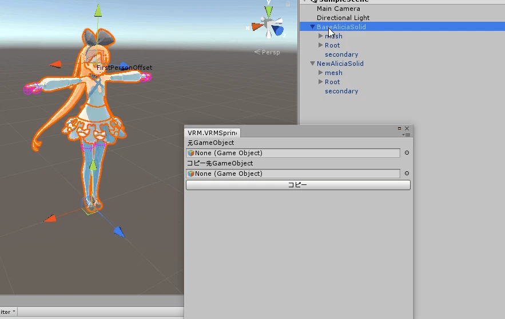Click the red move arrow at character feet
The width and height of the screenshot is (505, 319).
click(50, 219)
